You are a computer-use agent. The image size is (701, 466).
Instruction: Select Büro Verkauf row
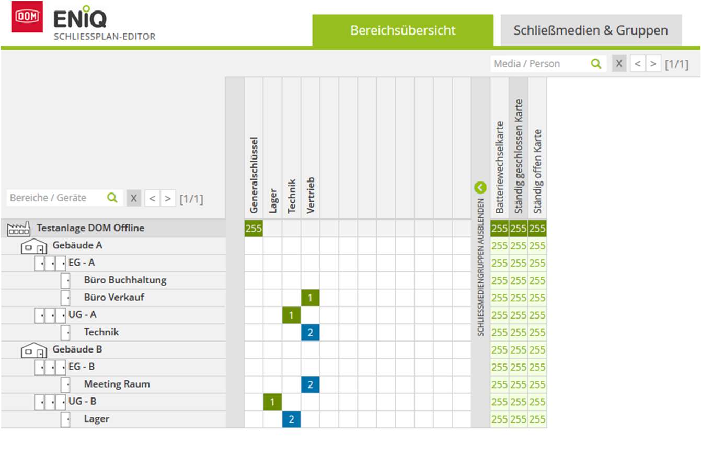coord(113,298)
